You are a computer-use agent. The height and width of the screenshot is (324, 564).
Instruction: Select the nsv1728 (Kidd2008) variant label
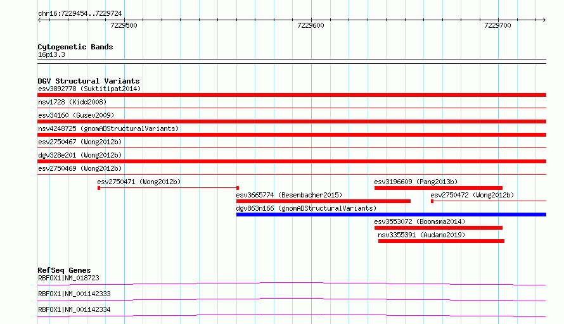[72, 102]
